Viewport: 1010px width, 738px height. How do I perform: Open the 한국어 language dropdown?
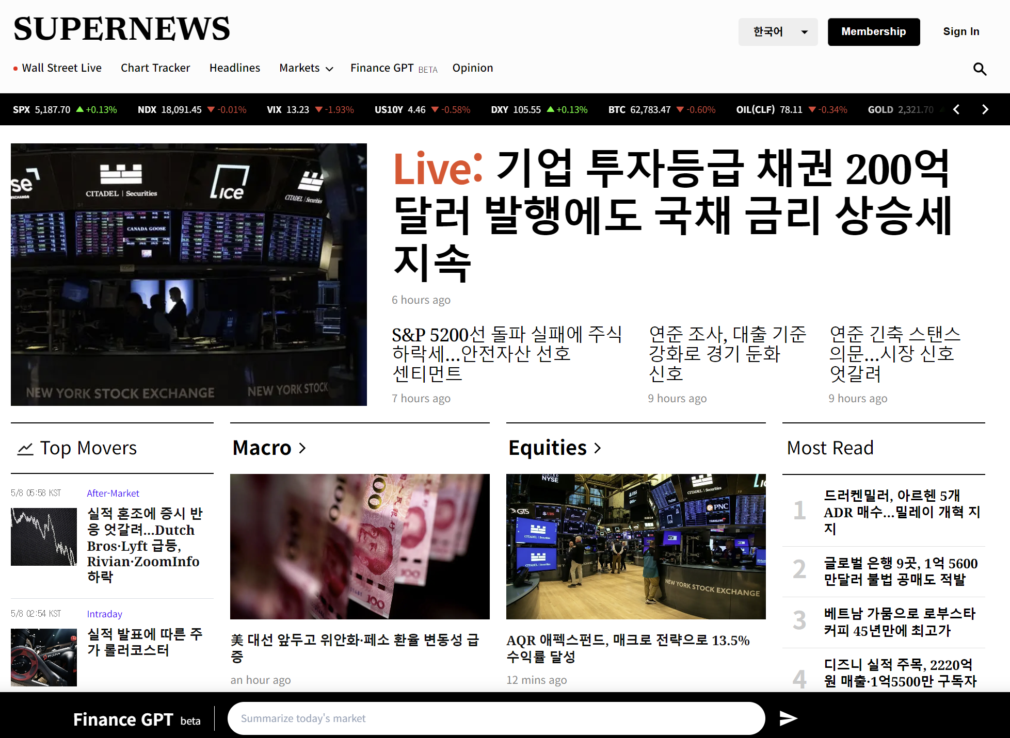pyautogui.click(x=778, y=32)
